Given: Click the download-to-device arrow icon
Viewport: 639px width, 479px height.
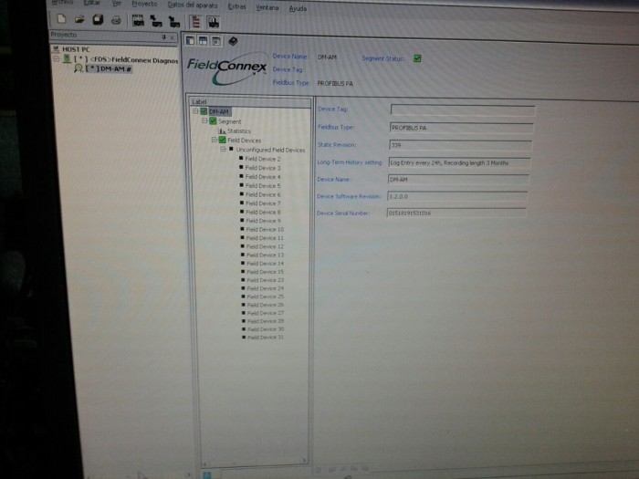Looking at the screenshot, I should (x=174, y=22).
